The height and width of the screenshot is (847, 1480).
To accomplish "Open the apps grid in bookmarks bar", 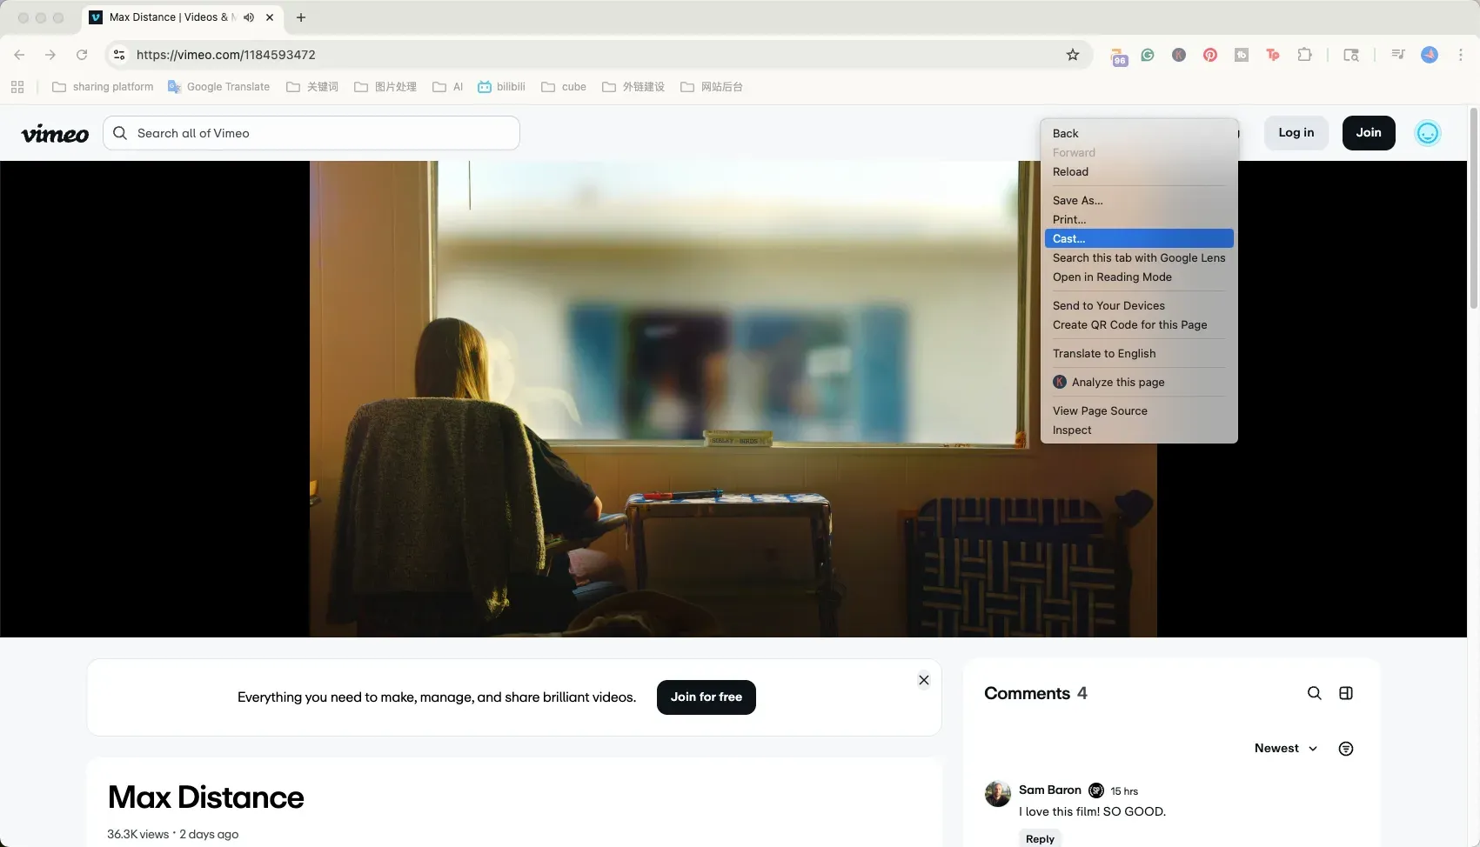I will 17,87.
